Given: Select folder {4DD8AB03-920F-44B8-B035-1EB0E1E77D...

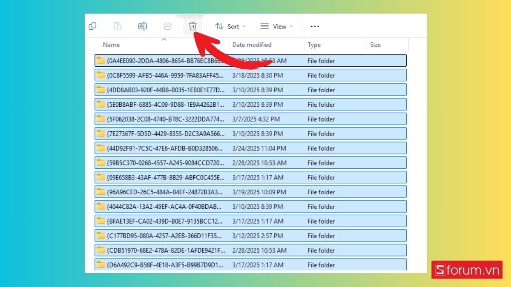Looking at the screenshot, I should click(x=250, y=90).
